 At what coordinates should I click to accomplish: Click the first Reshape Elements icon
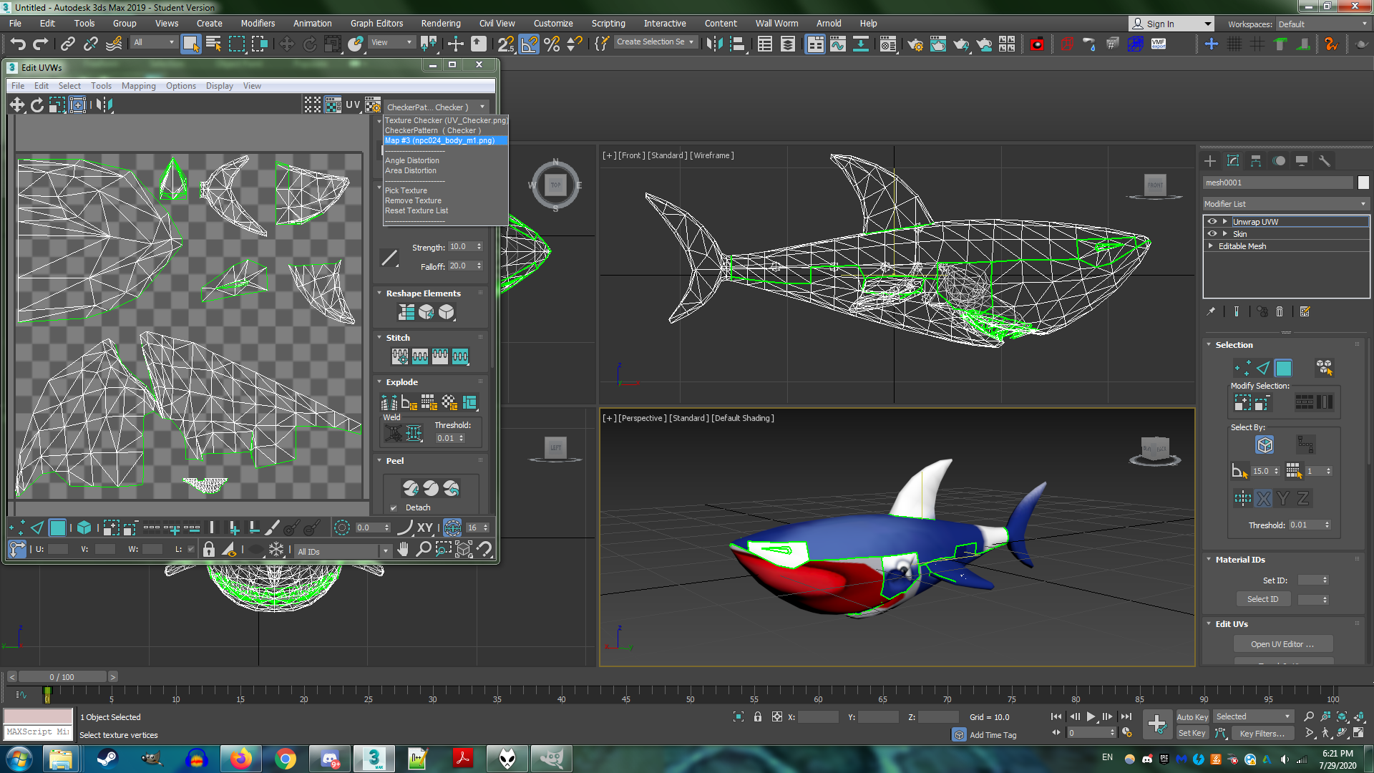(406, 312)
